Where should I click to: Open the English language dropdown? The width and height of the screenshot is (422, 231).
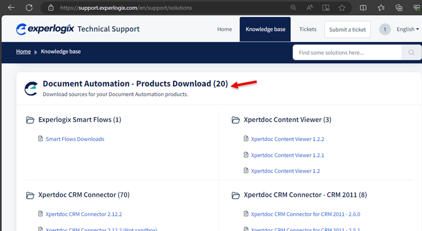coord(408,30)
